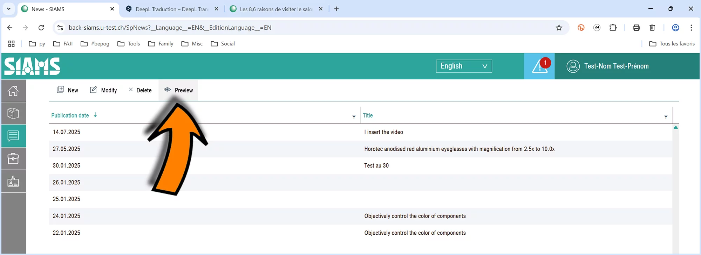The width and height of the screenshot is (701, 255).
Task: Open the 3D cube products sidebar icon
Action: tap(13, 113)
